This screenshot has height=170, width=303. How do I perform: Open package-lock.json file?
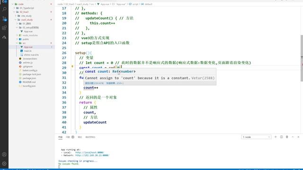(x=32, y=74)
